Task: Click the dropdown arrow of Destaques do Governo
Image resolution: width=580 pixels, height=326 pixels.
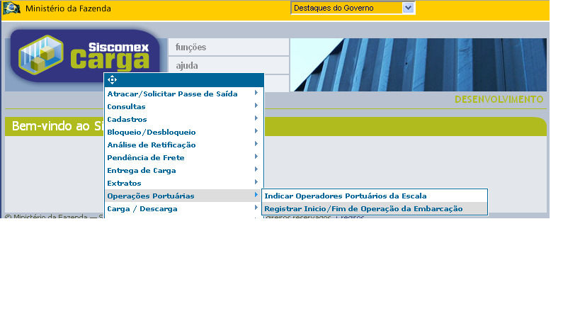Action: coord(408,8)
